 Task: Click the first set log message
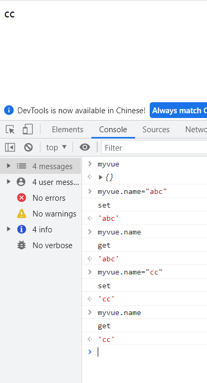pyautogui.click(x=104, y=205)
